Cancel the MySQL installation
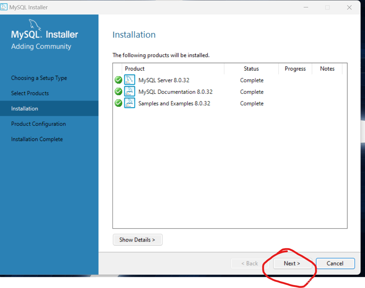Image resolution: width=365 pixels, height=288 pixels. click(335, 264)
